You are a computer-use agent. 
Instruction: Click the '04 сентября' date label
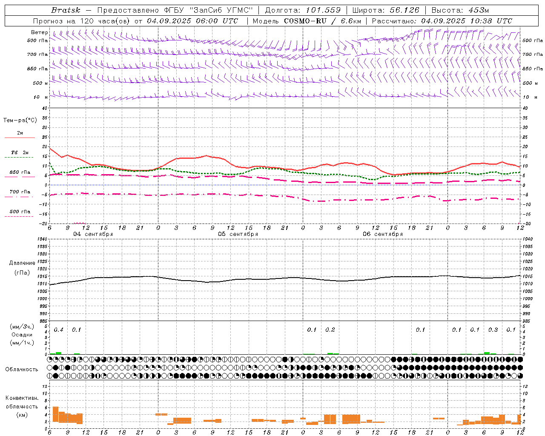93,234
